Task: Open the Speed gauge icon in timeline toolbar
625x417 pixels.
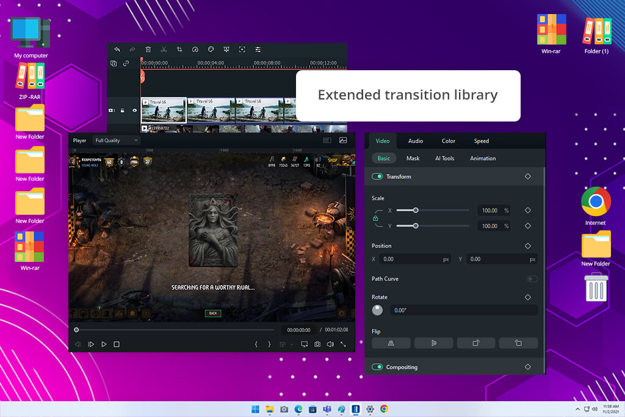Action: tap(195, 49)
